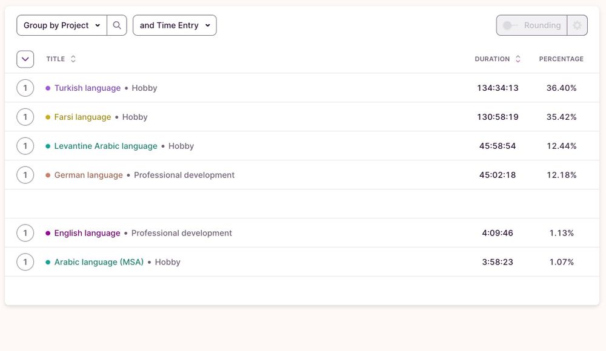606x351 pixels.
Task: Open the Arabic language (MSA) project
Action: coord(99,262)
